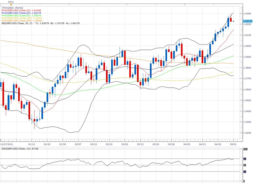Click the 1.6300 price axis label
This screenshot has height=183, width=254.
pos(247,13)
